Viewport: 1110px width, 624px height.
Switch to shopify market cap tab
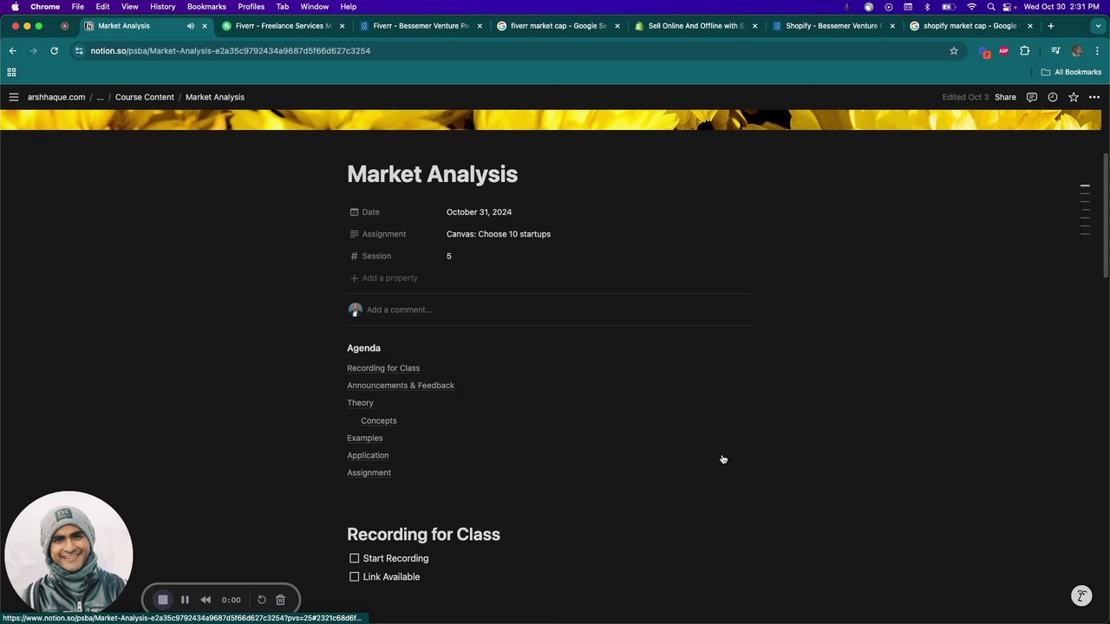pyautogui.click(x=970, y=26)
